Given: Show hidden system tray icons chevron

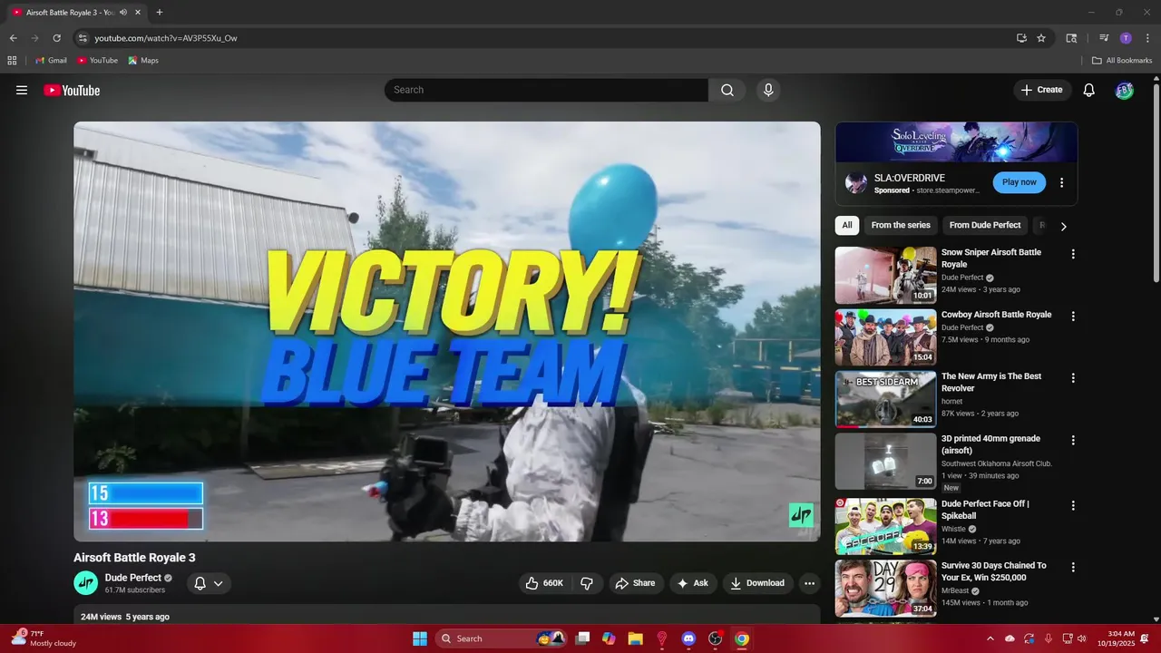Looking at the screenshot, I should (x=990, y=638).
